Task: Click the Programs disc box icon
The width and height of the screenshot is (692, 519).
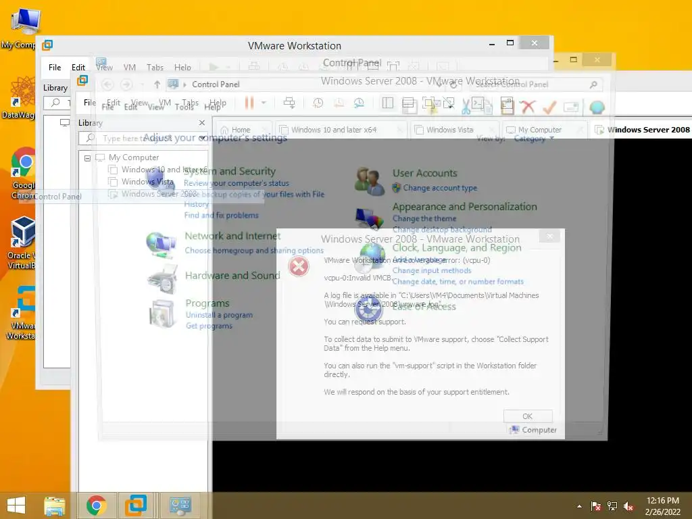Action: click(164, 314)
